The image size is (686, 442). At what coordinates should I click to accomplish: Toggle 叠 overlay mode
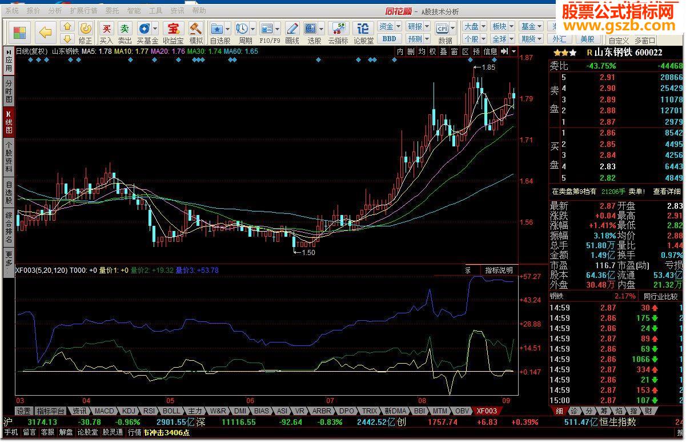click(444, 51)
